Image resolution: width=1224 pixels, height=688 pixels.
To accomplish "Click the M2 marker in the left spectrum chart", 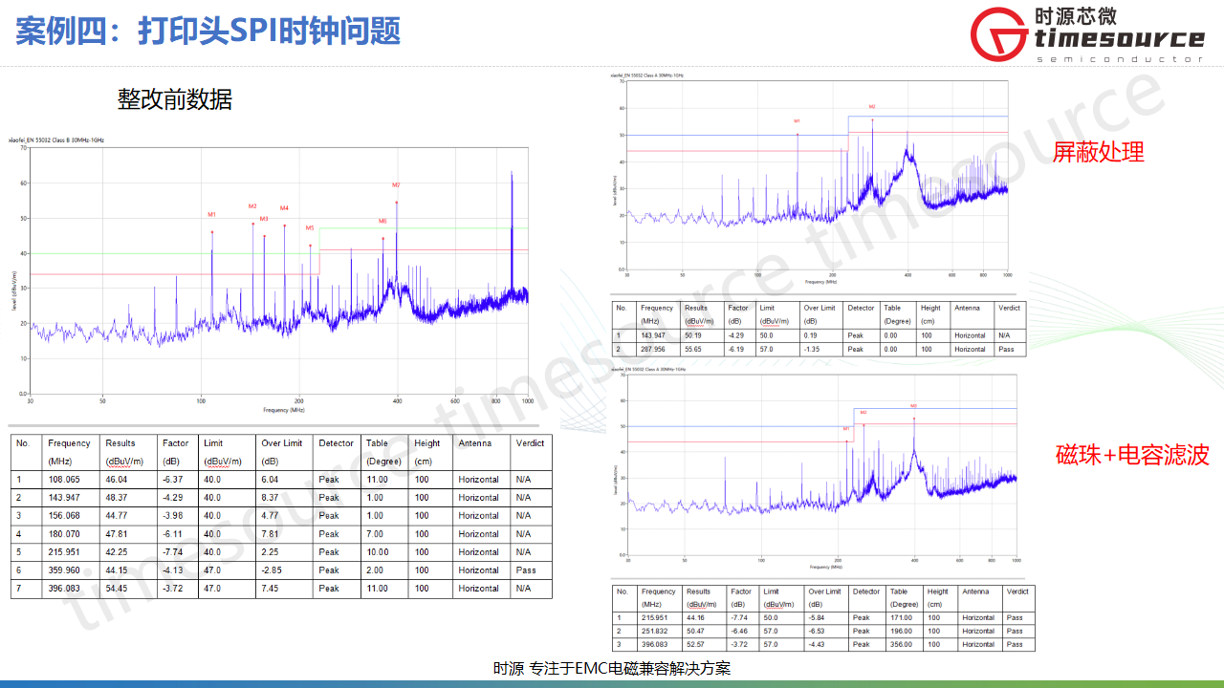I will click(x=252, y=206).
